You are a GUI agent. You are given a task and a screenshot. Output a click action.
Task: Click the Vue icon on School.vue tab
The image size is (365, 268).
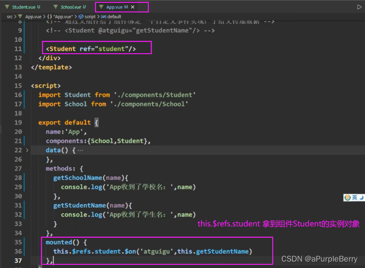56,7
